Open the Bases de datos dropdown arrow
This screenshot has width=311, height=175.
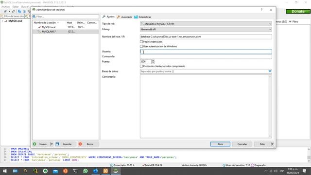(270, 71)
